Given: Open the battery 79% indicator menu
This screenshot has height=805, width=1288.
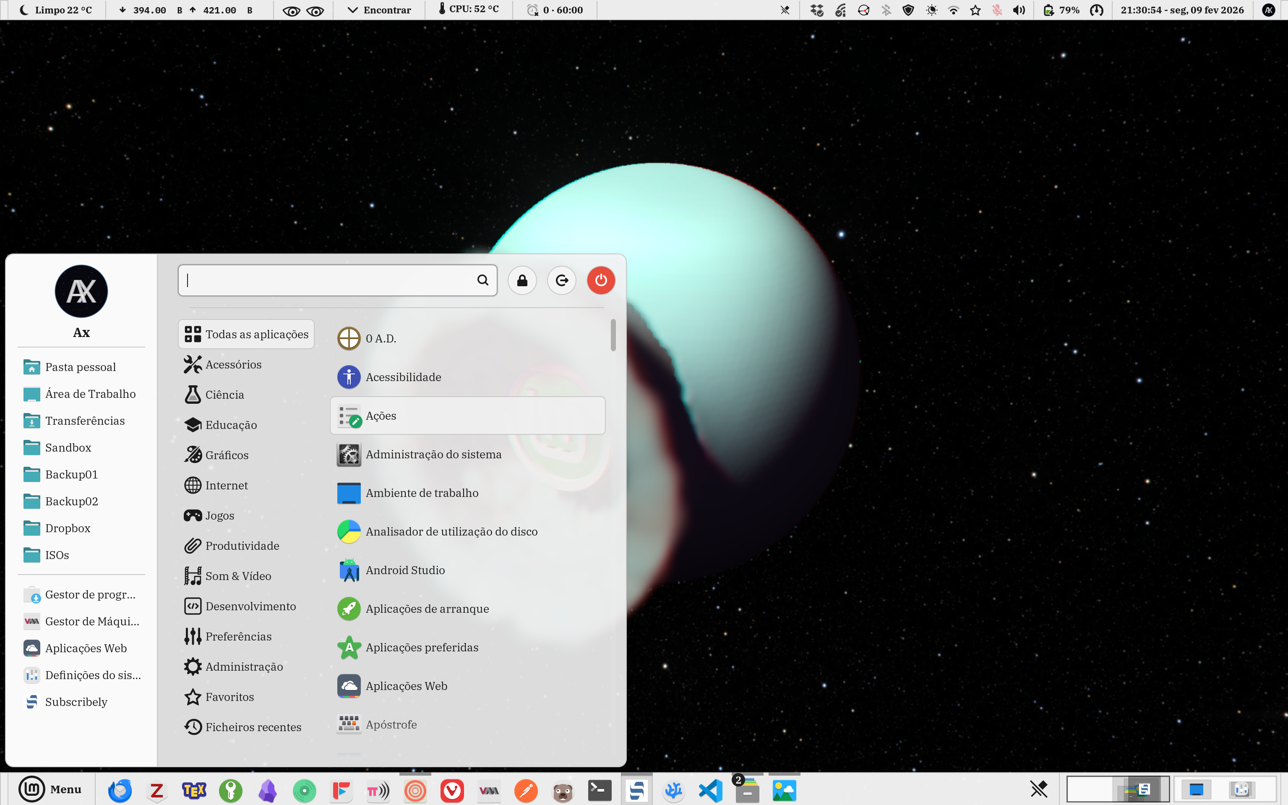Looking at the screenshot, I should tap(1061, 10).
